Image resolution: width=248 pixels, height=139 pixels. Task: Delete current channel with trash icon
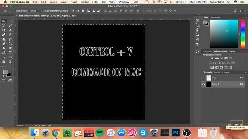click(241, 125)
